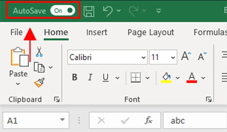Switch to the Insert tab
The width and height of the screenshot is (227, 132).
pos(97,32)
